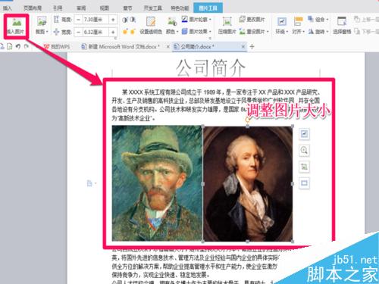
Task: Open the 组合 group dropdown
Action: click(x=318, y=20)
